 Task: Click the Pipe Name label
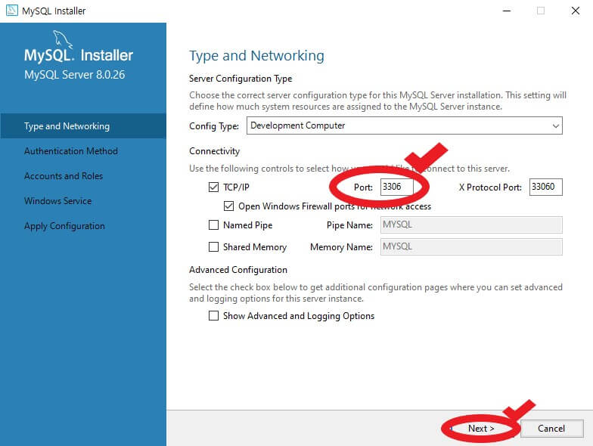[x=349, y=225]
